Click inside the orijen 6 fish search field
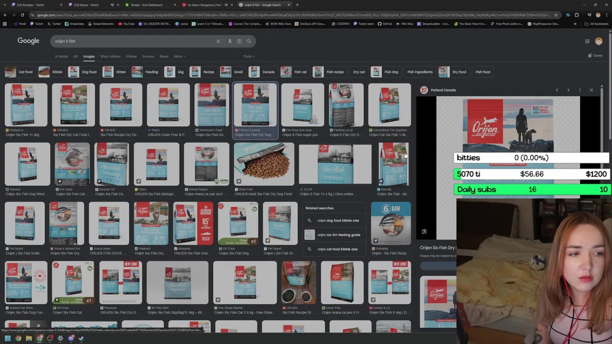 (x=134, y=41)
